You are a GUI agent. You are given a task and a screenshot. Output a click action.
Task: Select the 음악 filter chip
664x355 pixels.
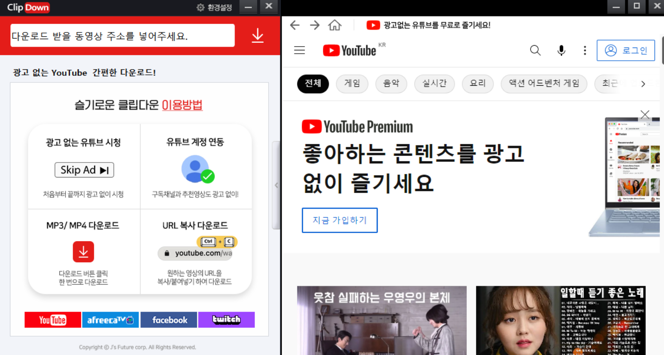pyautogui.click(x=391, y=84)
